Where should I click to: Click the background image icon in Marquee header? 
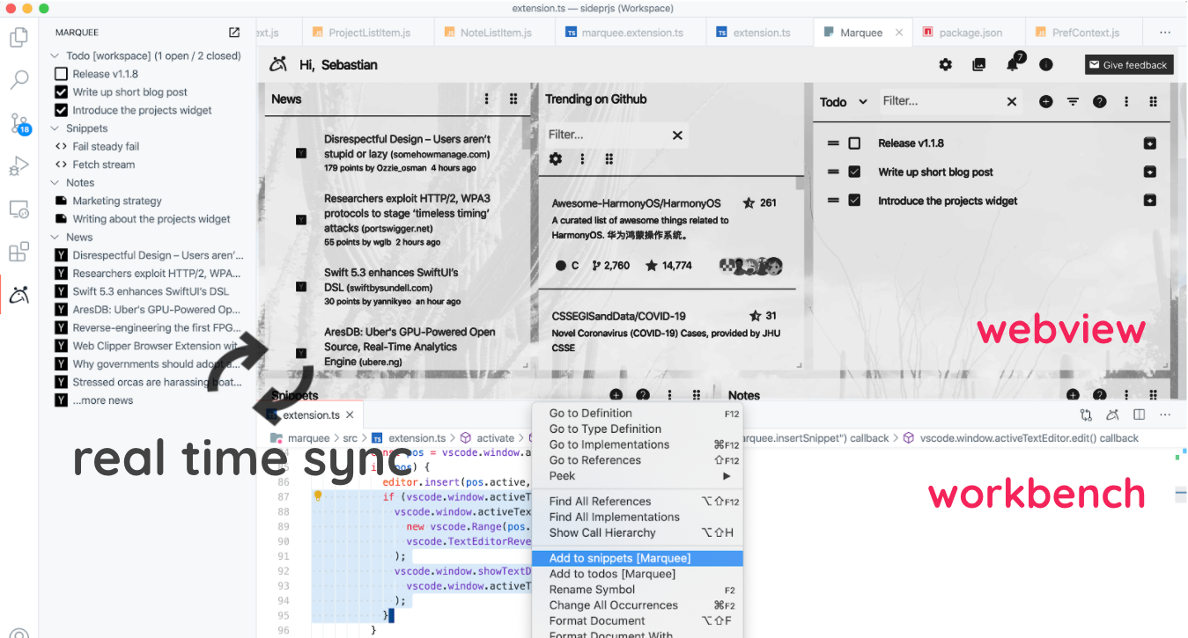[x=978, y=63]
